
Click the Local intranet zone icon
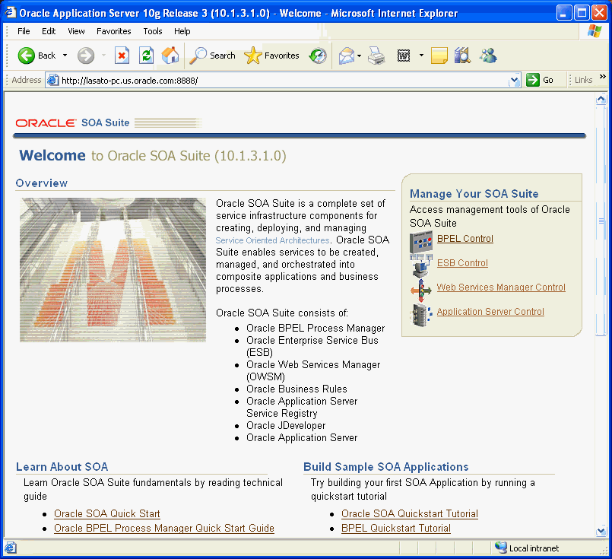click(501, 548)
